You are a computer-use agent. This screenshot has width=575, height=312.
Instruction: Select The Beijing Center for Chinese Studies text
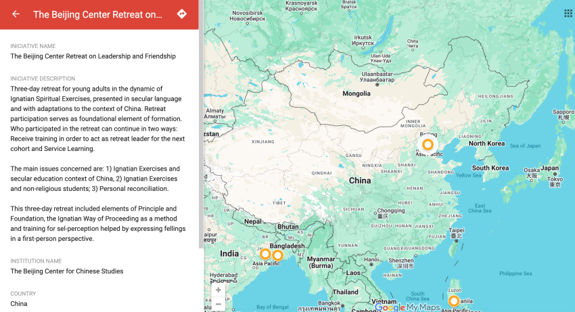coord(67,271)
